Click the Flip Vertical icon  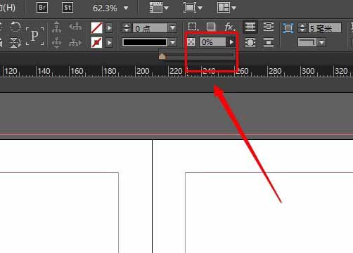pos(15,43)
